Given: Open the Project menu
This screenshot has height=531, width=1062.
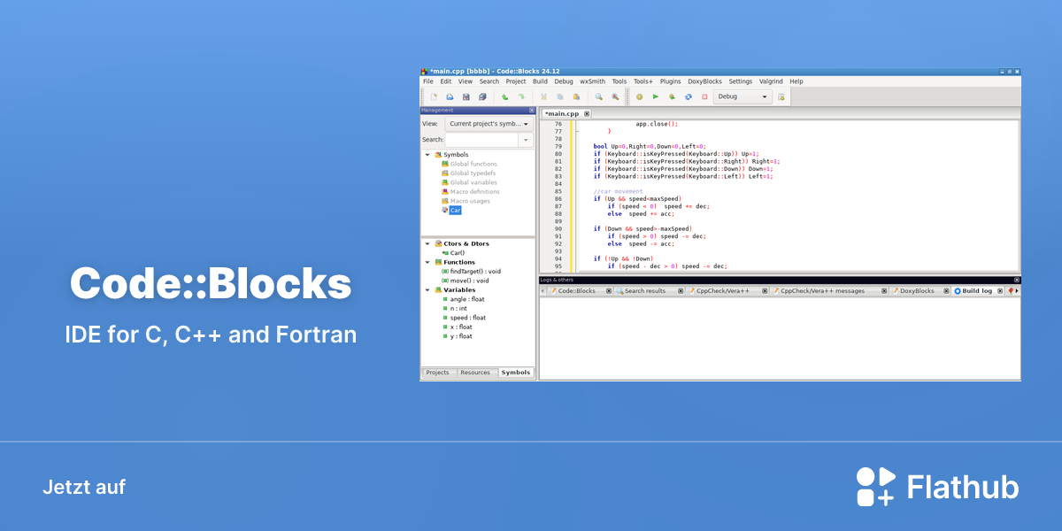Looking at the screenshot, I should (x=516, y=81).
